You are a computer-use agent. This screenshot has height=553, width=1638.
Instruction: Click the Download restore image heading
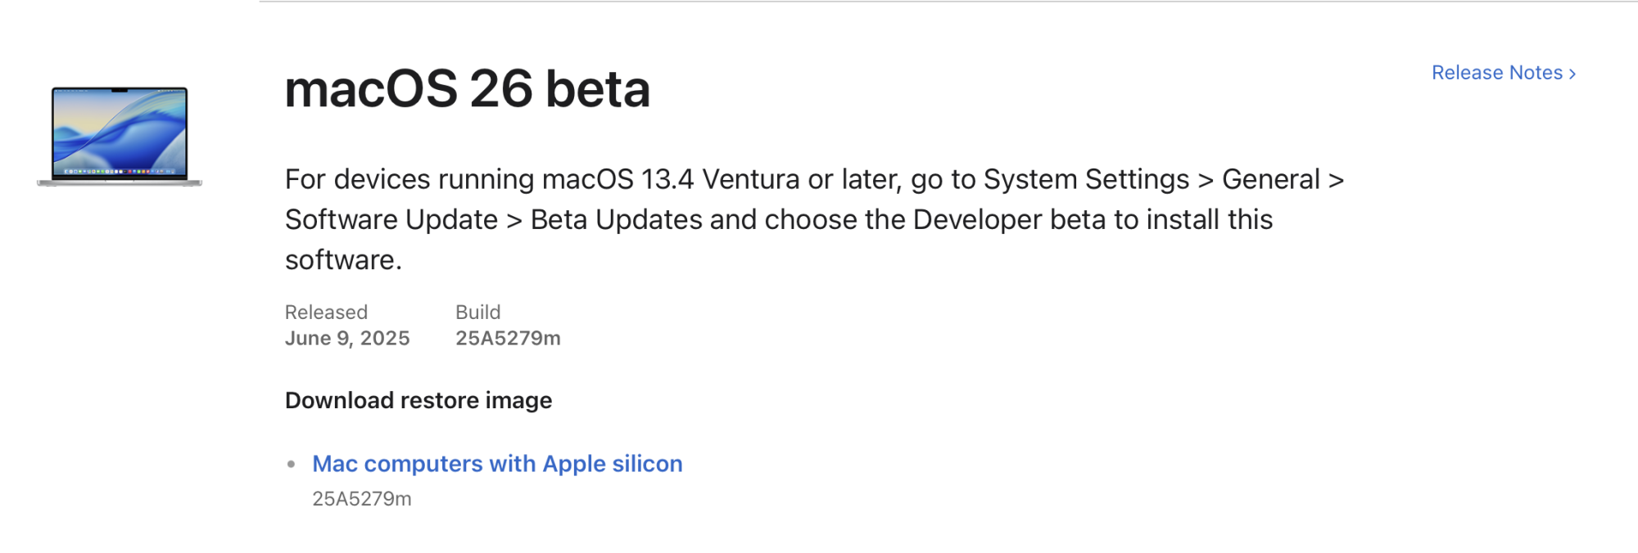click(x=418, y=401)
